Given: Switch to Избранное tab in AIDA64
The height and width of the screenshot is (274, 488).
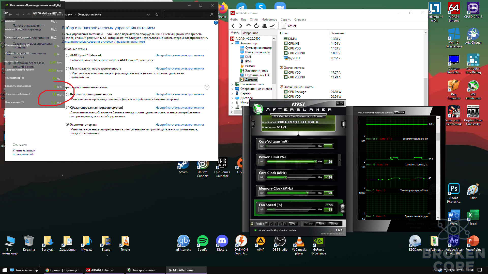Looking at the screenshot, I should (x=250, y=33).
